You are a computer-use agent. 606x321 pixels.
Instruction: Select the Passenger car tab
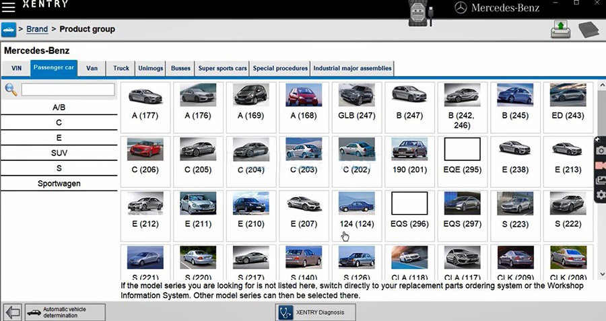[54, 68]
